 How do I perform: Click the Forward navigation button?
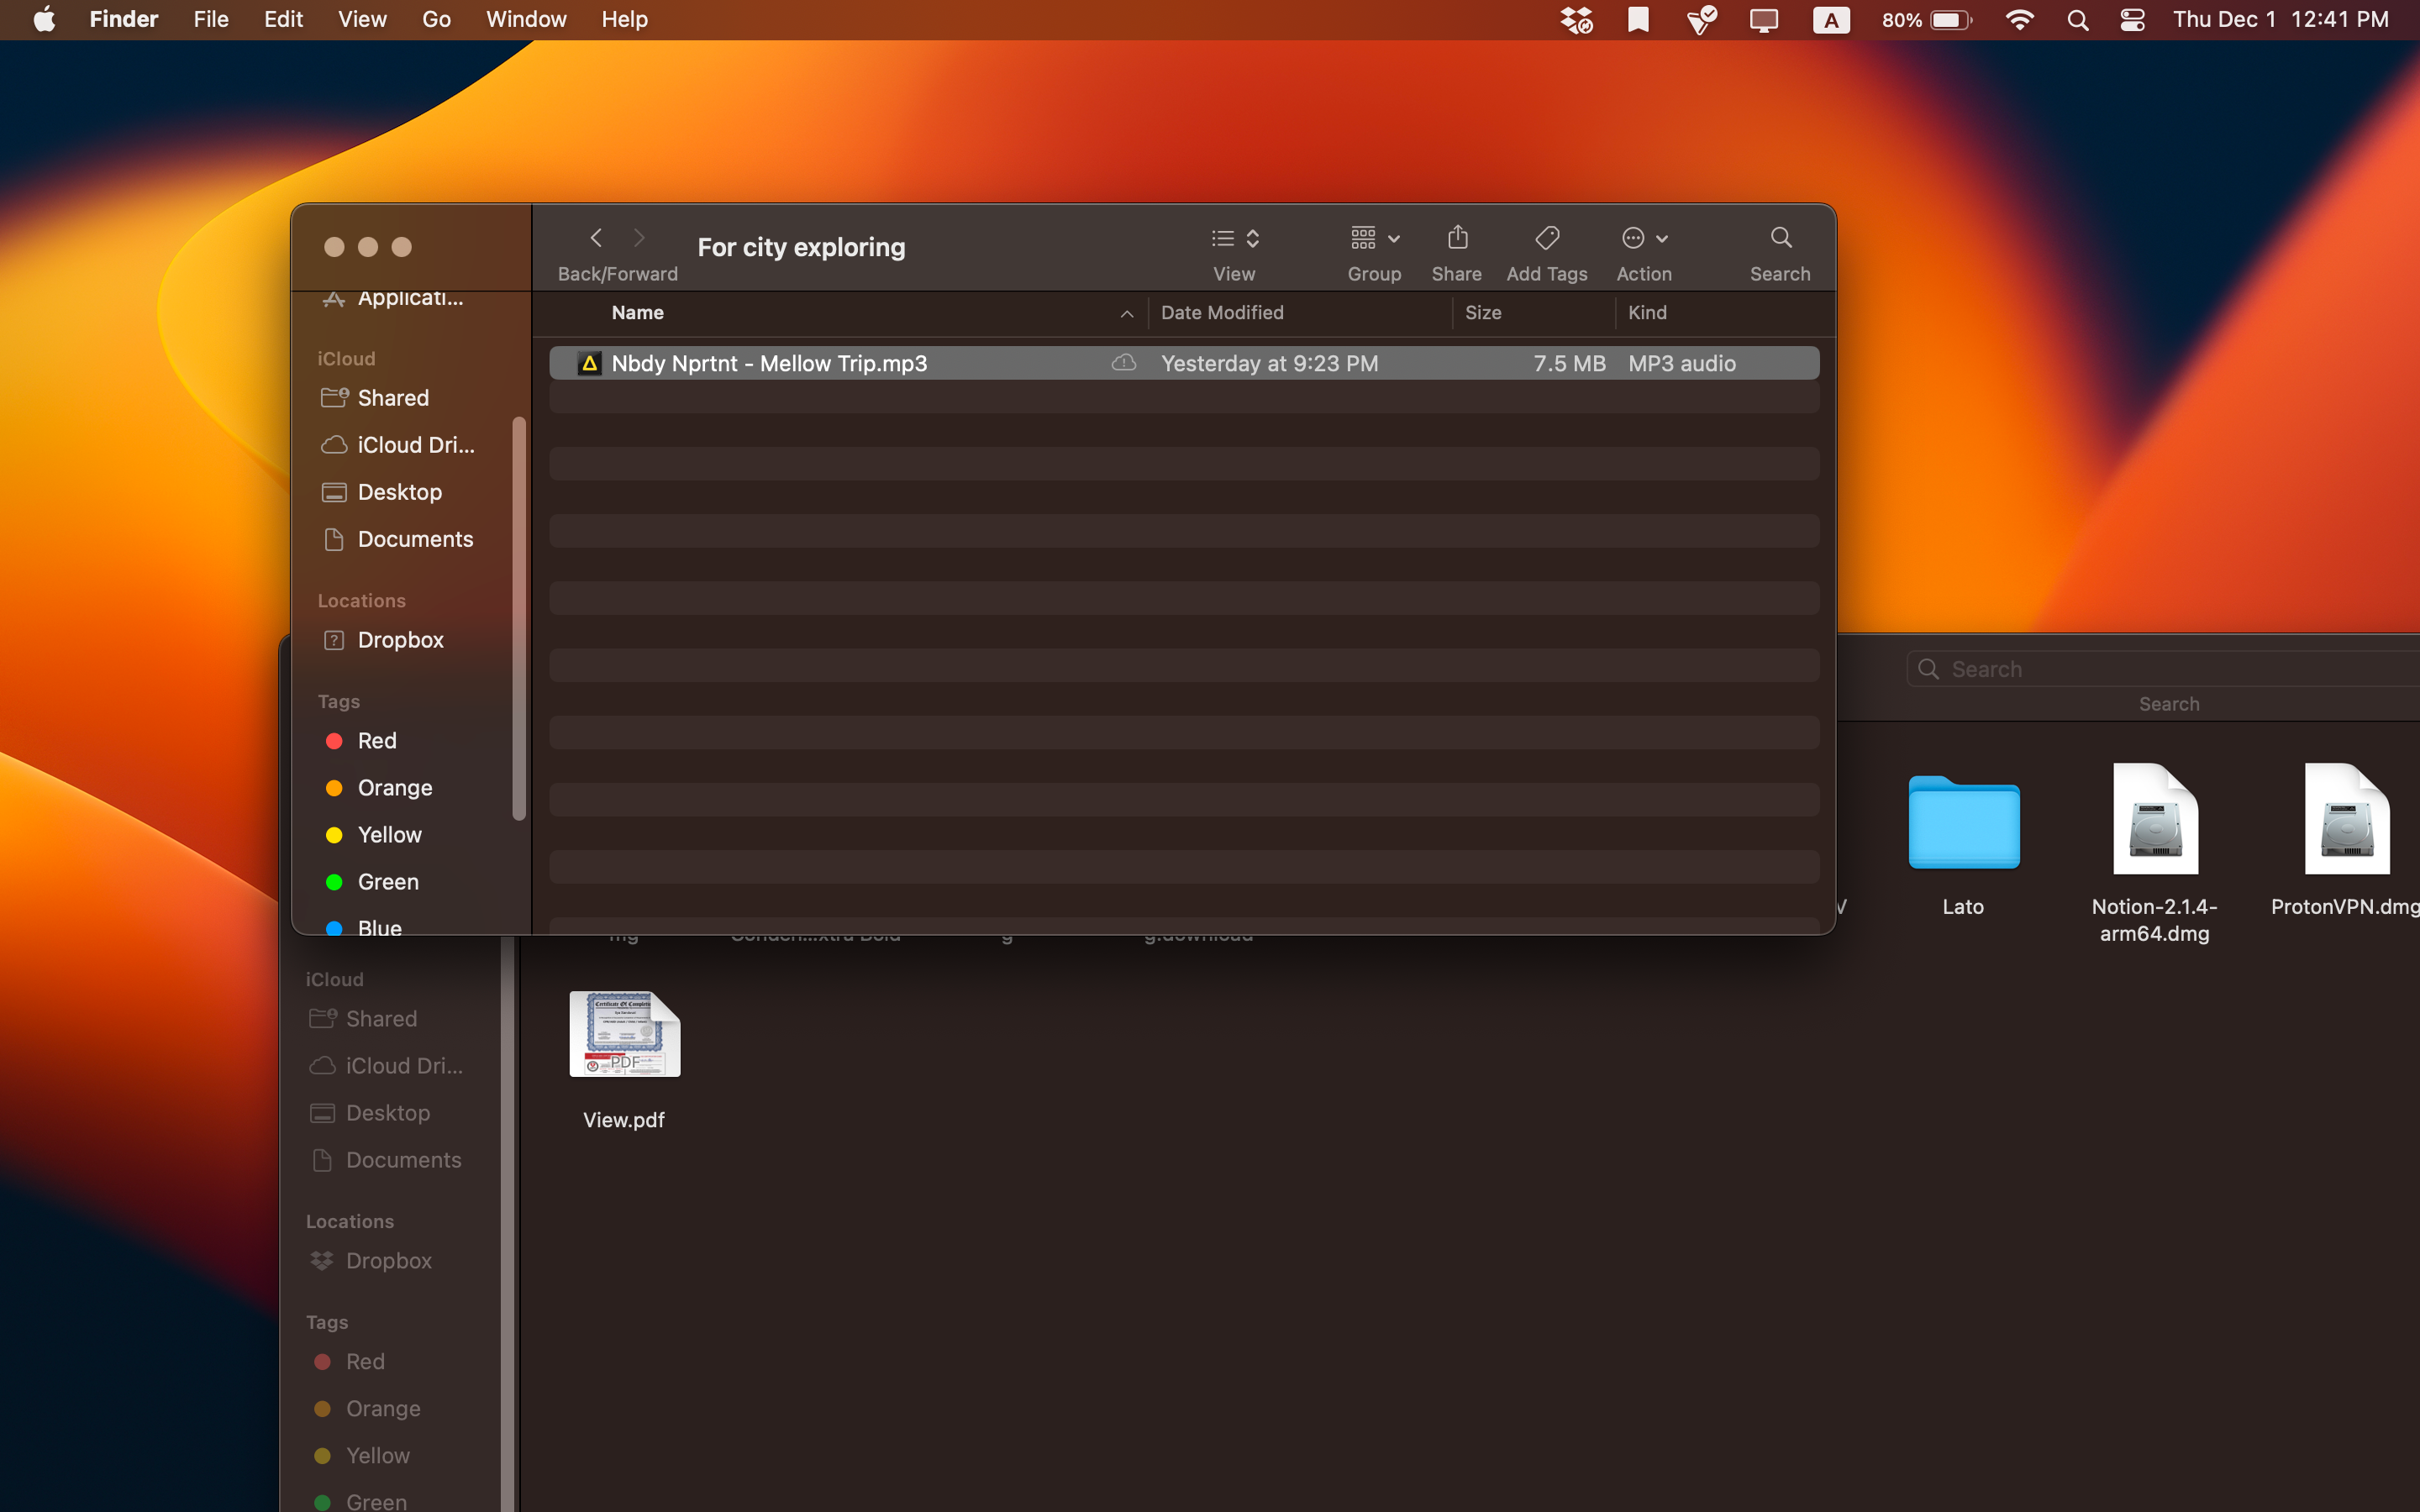[639, 239]
